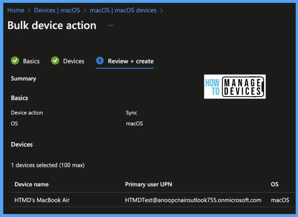Click the Summary heading
The image size is (298, 217).
click(x=23, y=79)
